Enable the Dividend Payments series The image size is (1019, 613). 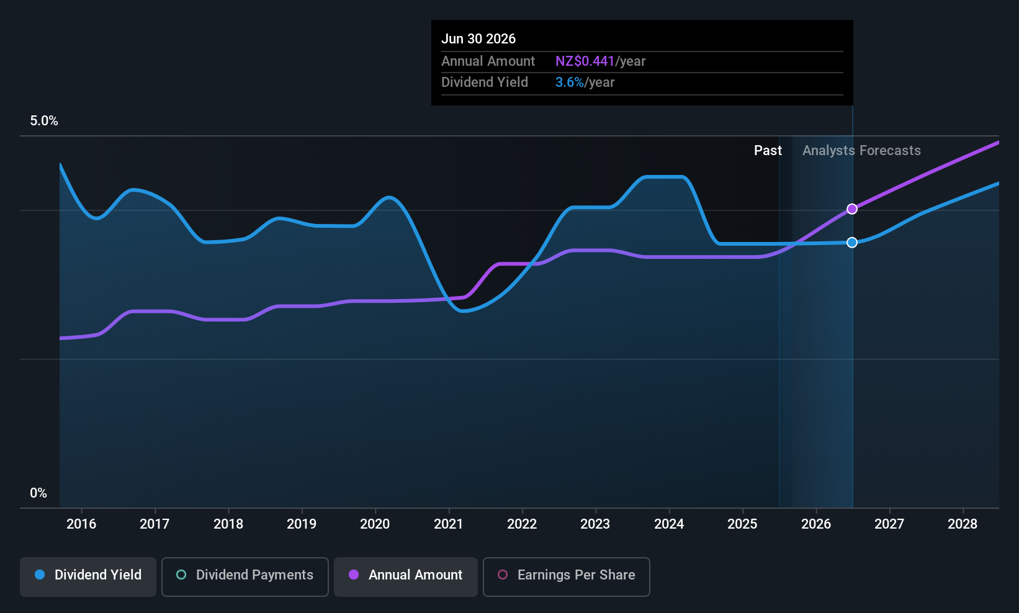[x=245, y=576]
